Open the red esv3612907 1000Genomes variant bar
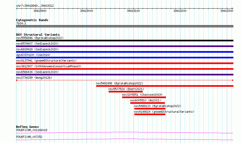 (x=125, y=69)
